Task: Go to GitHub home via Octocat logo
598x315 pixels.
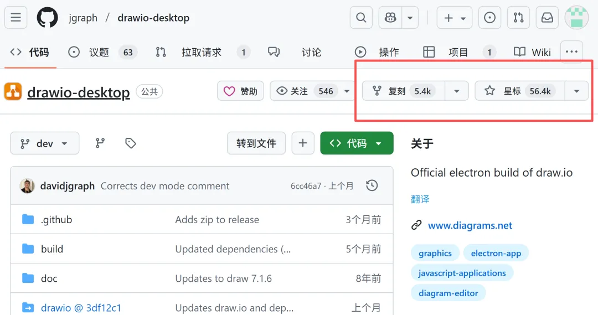Action: click(47, 18)
